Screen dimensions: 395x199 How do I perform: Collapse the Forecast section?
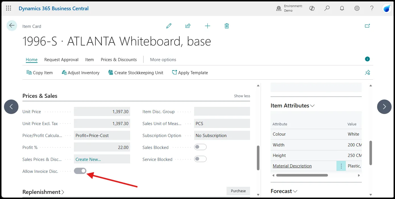click(284, 191)
